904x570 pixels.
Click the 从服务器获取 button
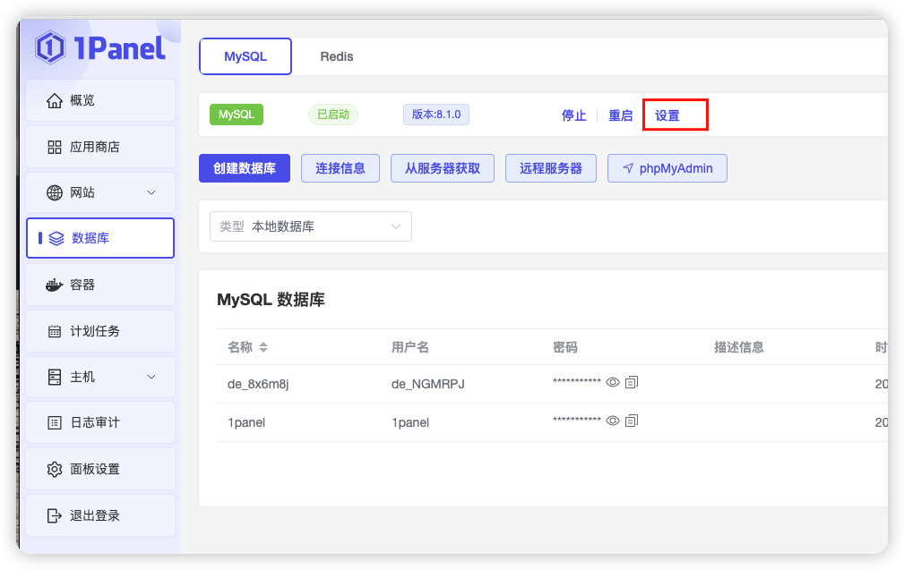pyautogui.click(x=443, y=168)
